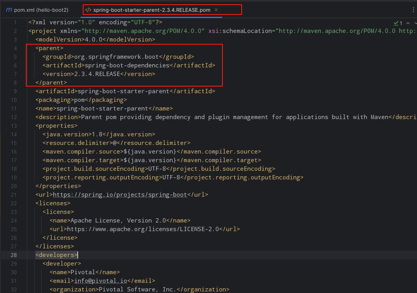
Task: Click artifactId spring-boot-dependencies line
Action: [x=129, y=65]
